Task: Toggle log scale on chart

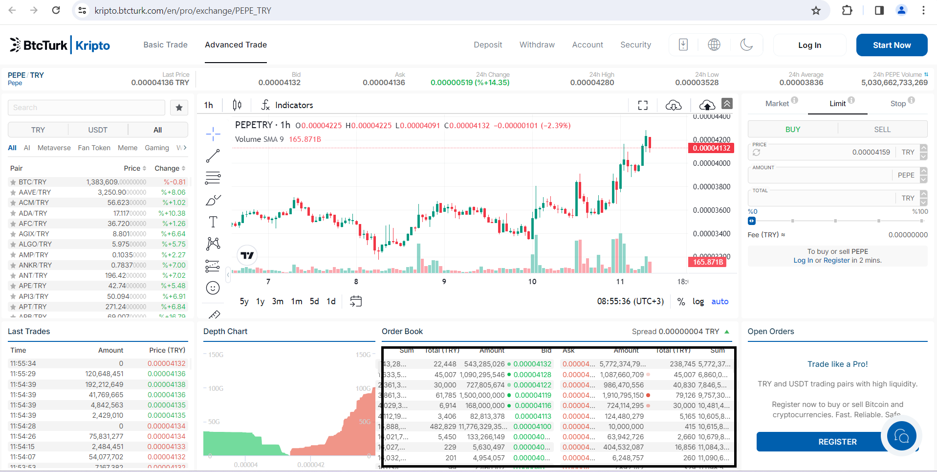Action: pos(698,302)
